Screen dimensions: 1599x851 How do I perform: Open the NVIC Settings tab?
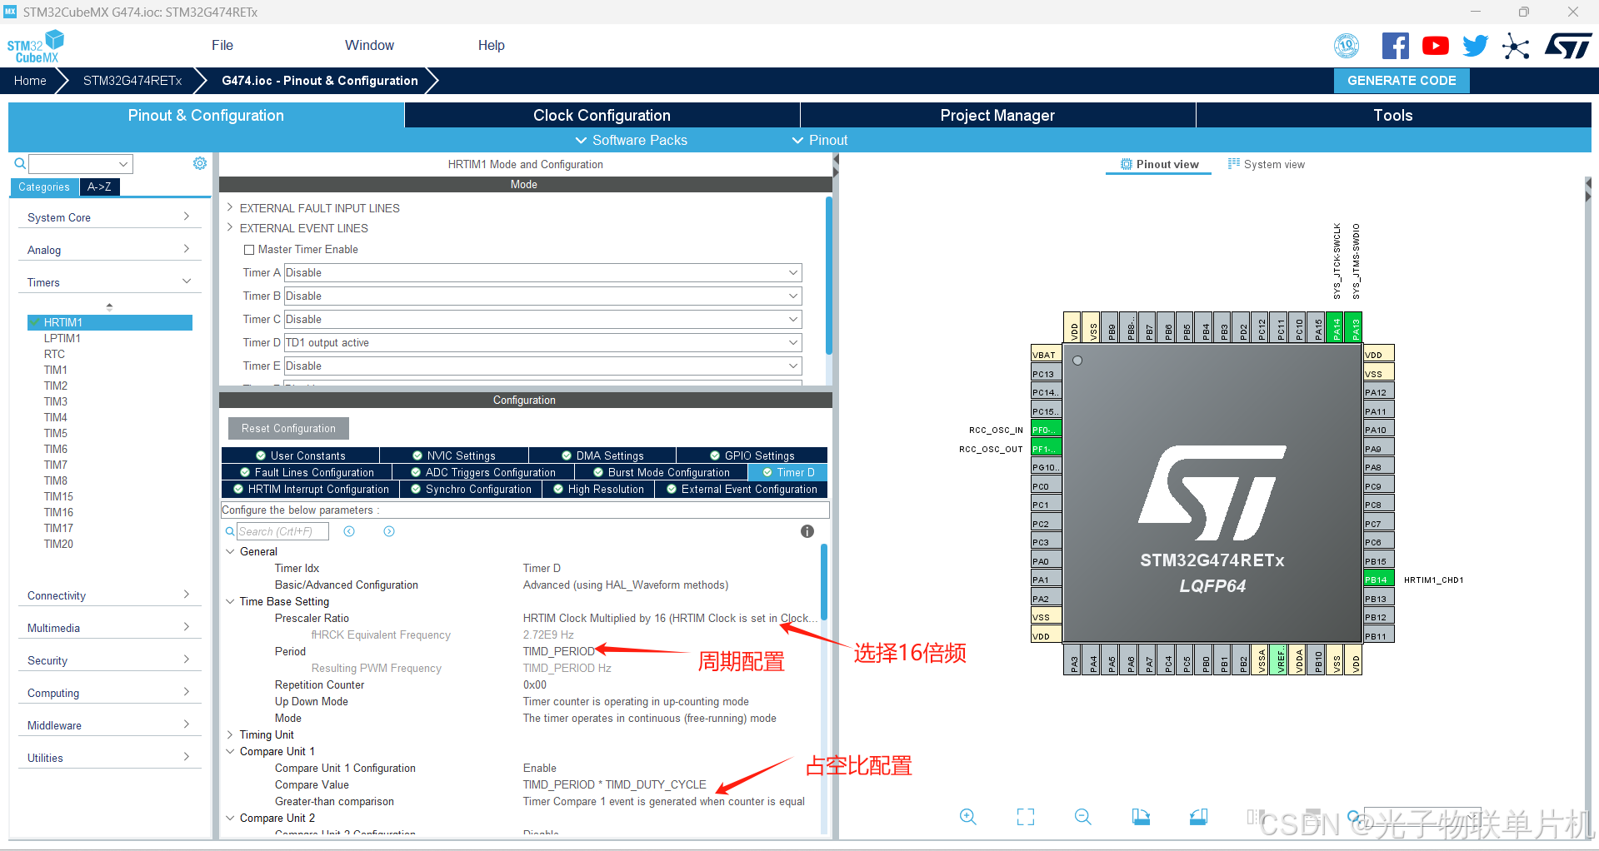point(454,455)
